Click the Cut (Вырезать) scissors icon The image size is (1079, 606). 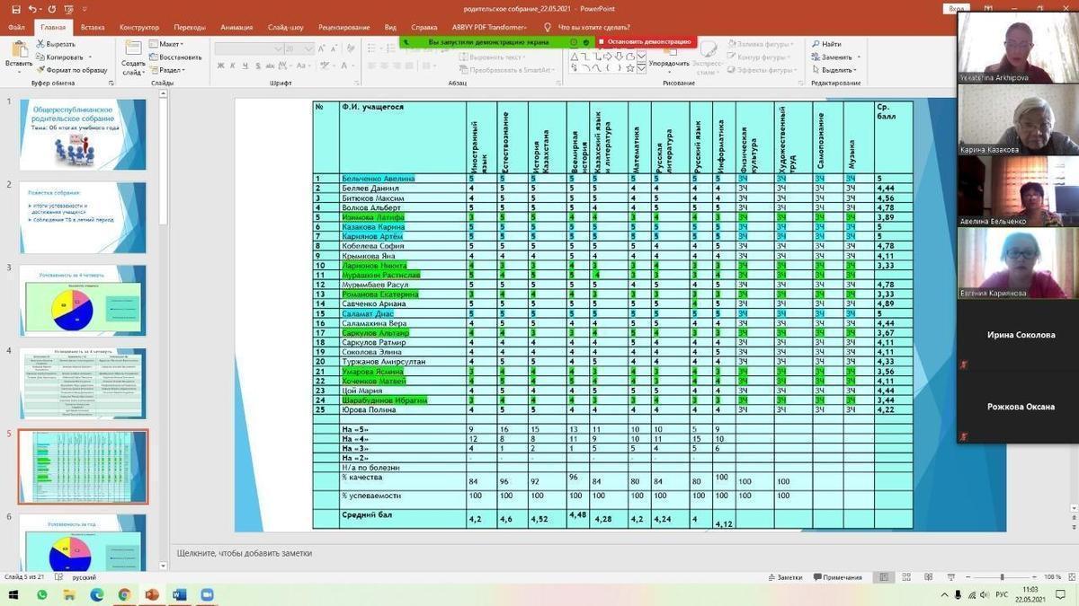pyautogui.click(x=40, y=43)
